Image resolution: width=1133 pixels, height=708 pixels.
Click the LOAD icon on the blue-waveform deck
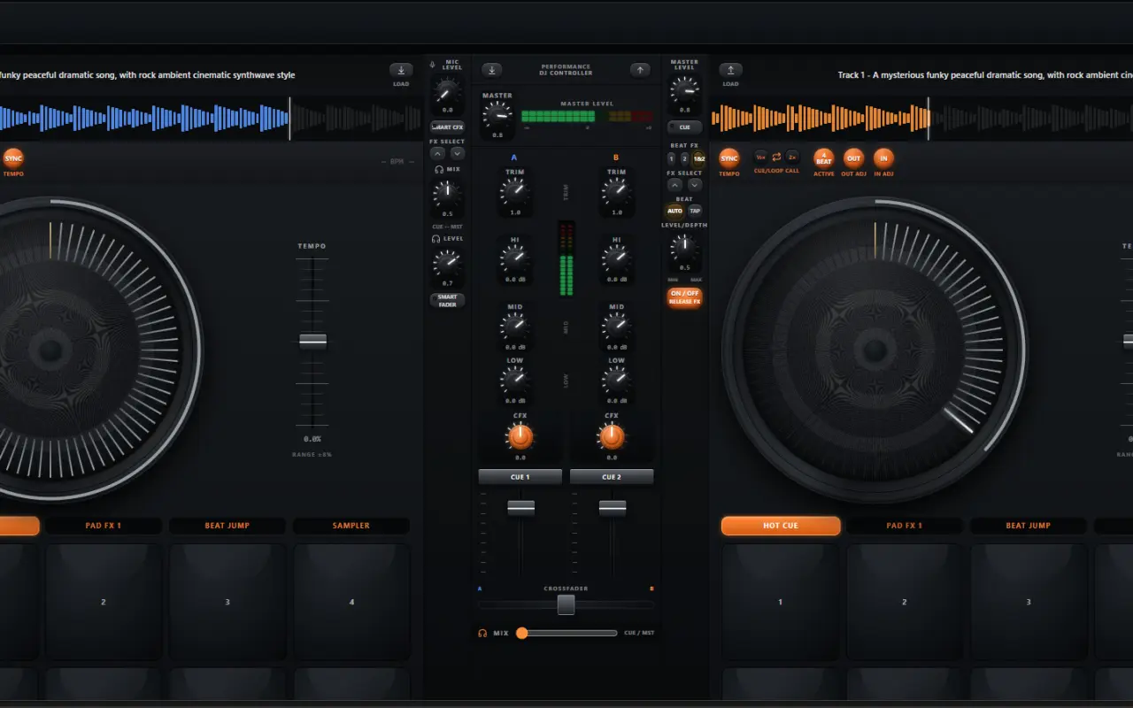coord(401,70)
